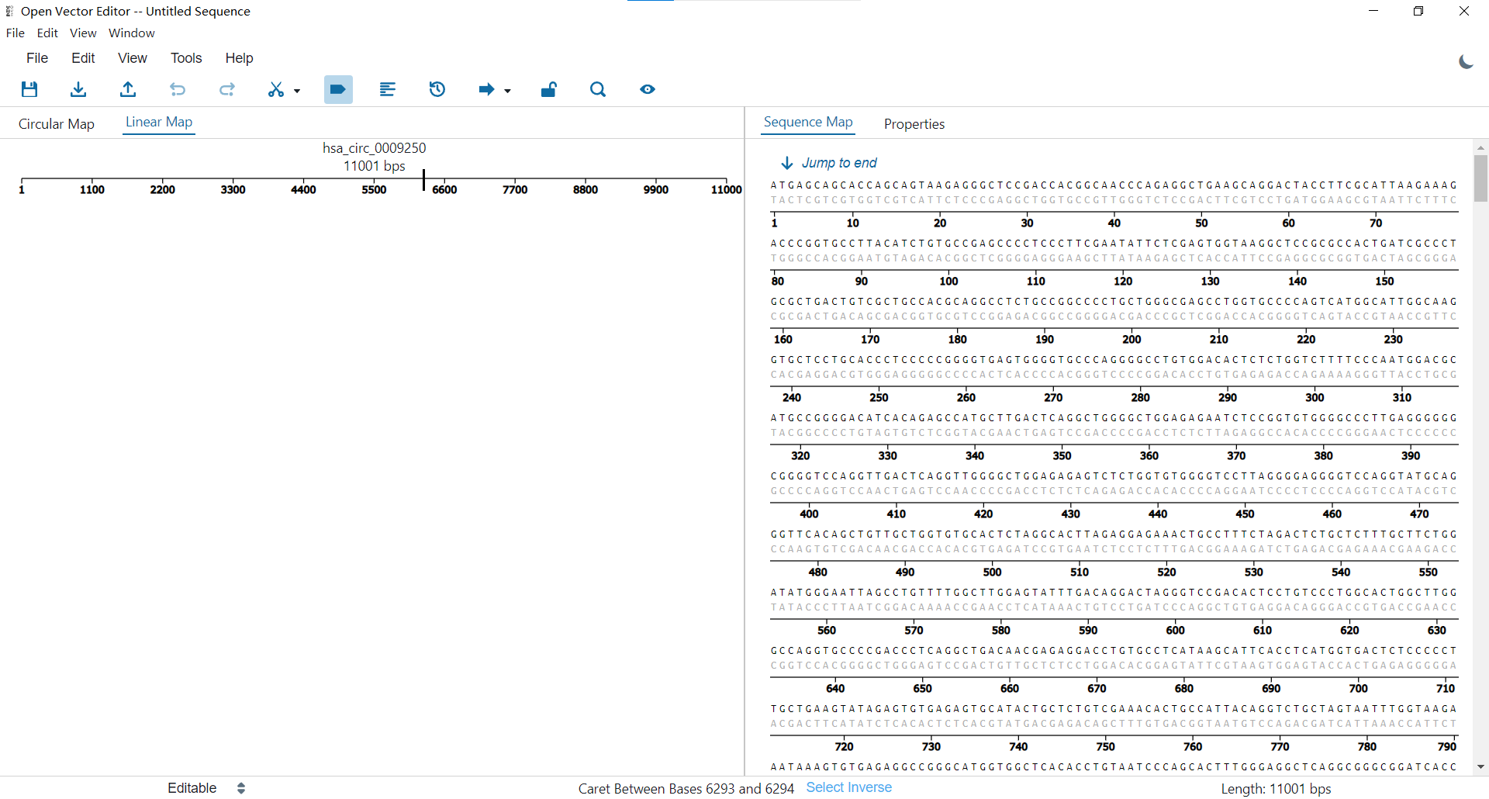Click the sequence map scrollbar thumb
The width and height of the screenshot is (1489, 799).
1480,178
